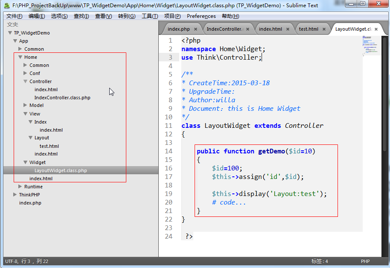This screenshot has width=390, height=268.
Task: Open test.html in the sidebar tree
Action: click(49, 146)
